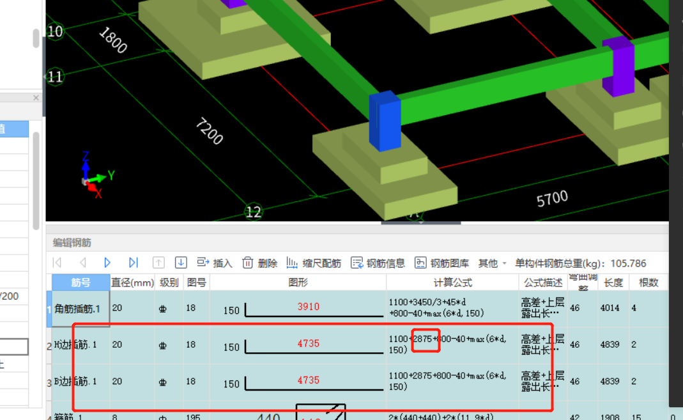Select 角筋插筋.1 row name cell

tap(81, 309)
